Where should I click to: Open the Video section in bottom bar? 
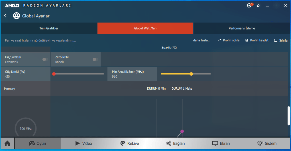click(83, 143)
